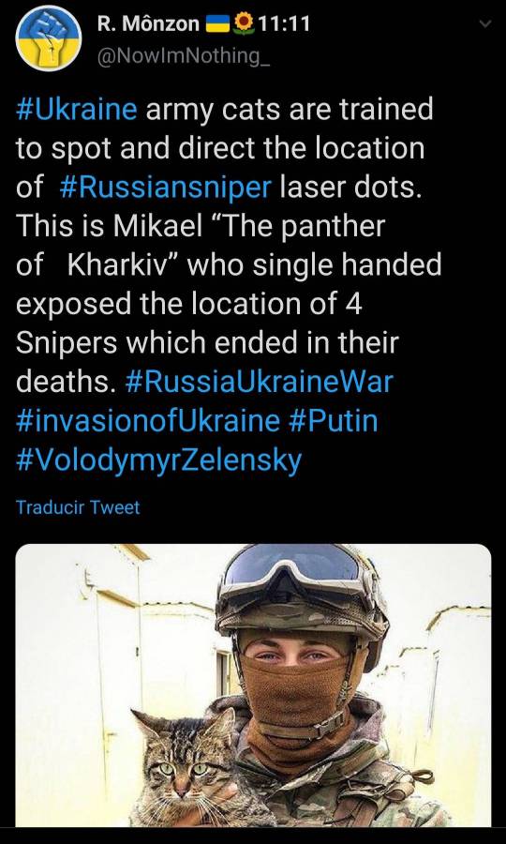Click the sunflower emoji in the display name

coord(245,23)
